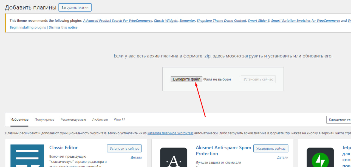
Task: Click the Добавить плагины page heading
Action: point(31,7)
